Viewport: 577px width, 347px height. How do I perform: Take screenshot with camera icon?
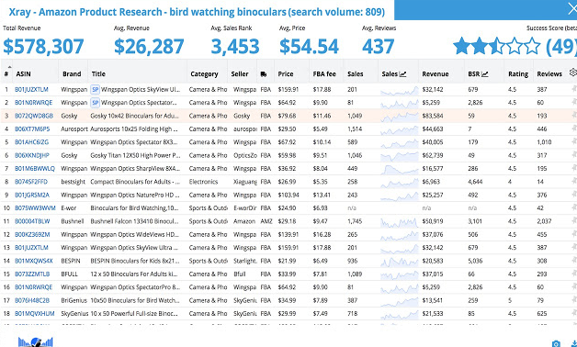[556, 344]
